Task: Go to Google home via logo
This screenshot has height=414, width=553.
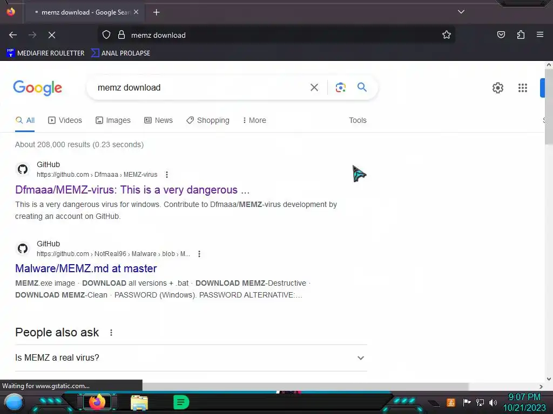Action: (x=37, y=88)
